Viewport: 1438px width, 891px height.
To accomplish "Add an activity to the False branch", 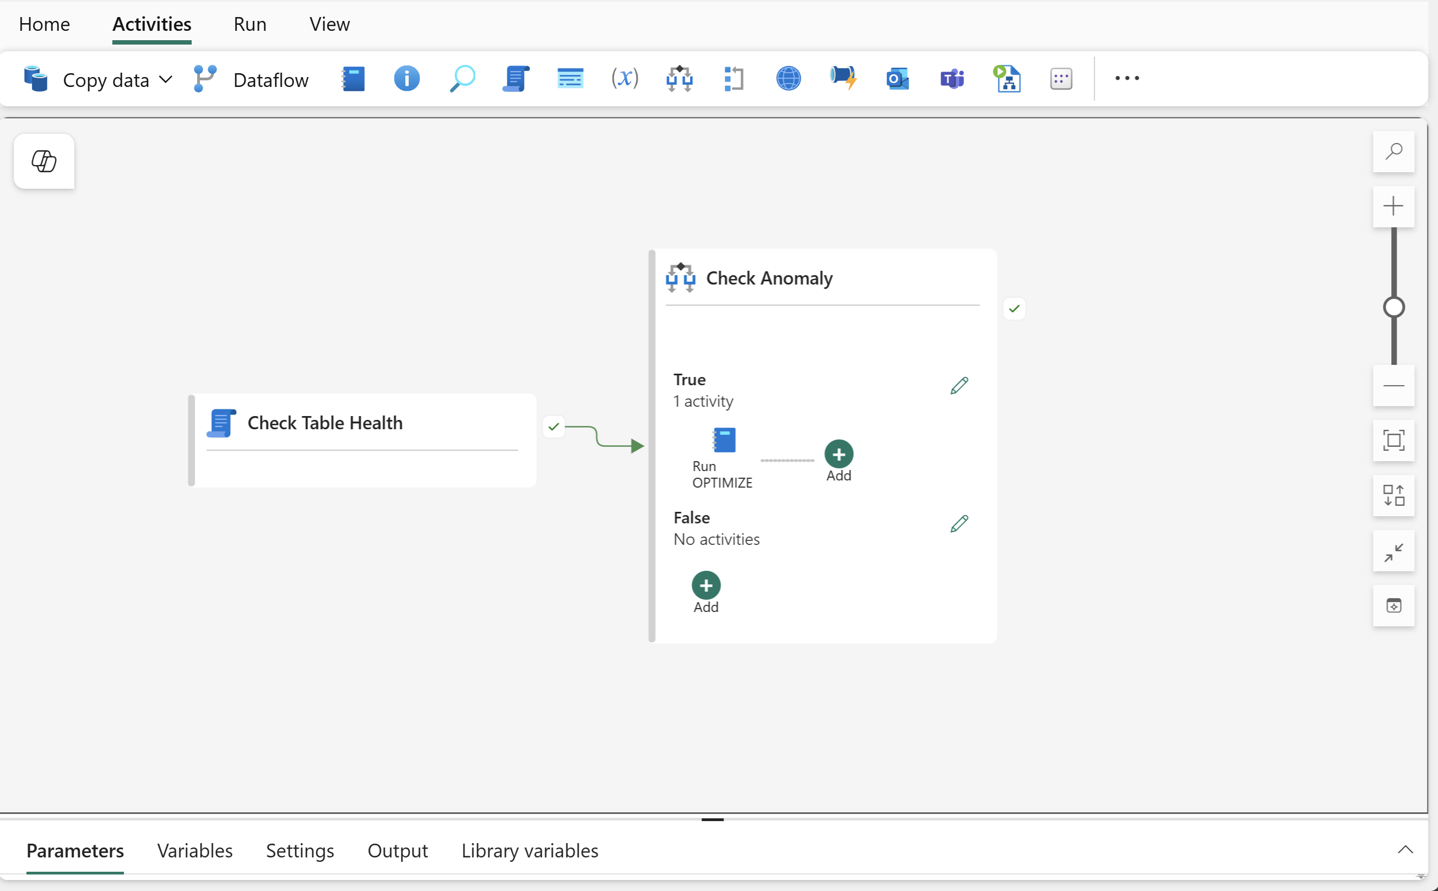I will (706, 585).
